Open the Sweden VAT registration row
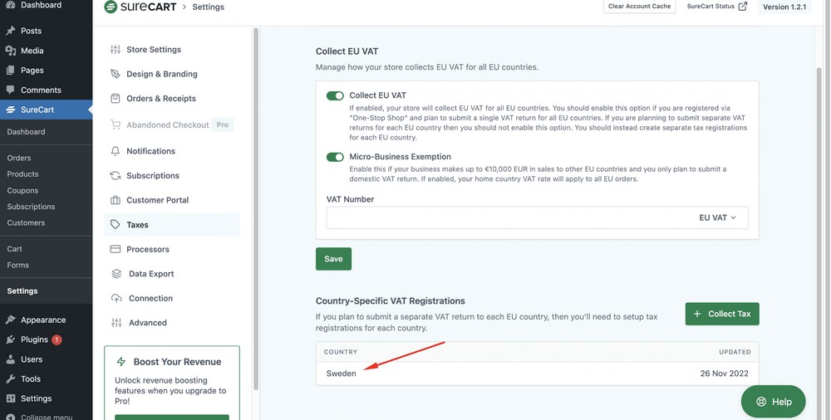 [x=537, y=374]
